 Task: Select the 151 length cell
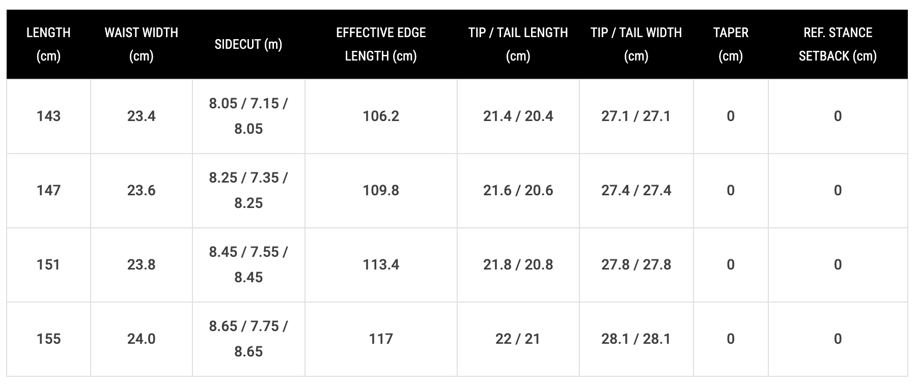tap(48, 265)
